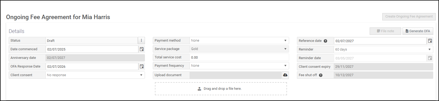Click the Generate OFA button
This screenshot has width=439, height=101.
click(418, 31)
